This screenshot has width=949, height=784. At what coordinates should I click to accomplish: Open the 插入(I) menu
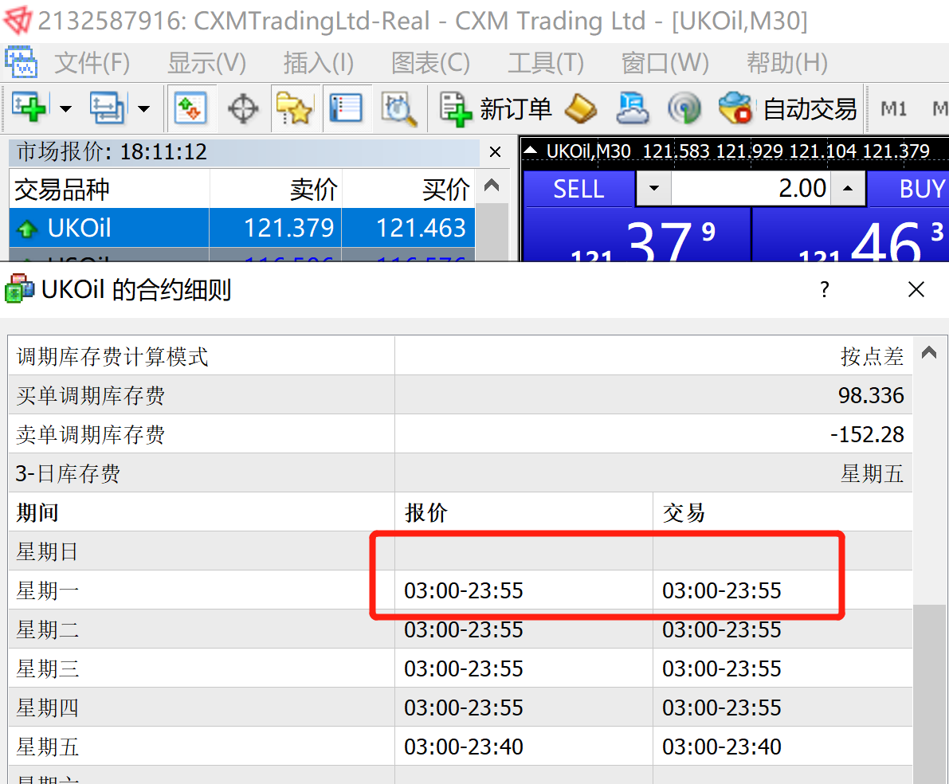[x=319, y=62]
